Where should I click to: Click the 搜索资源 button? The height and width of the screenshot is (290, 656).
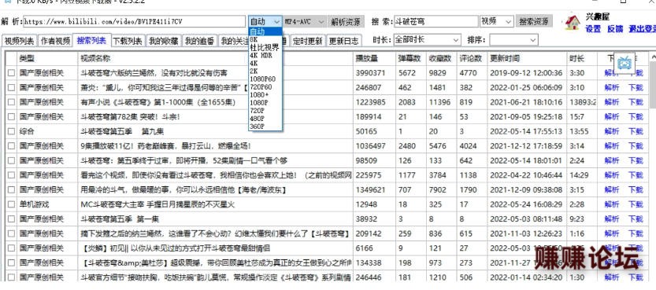coord(533,21)
